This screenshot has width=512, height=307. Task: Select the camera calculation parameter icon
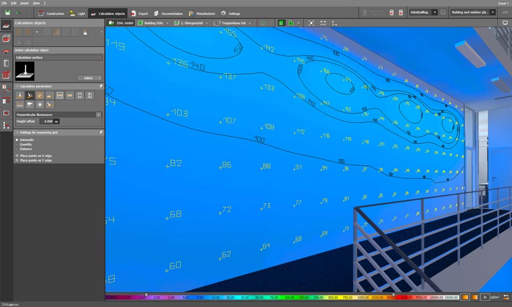pyautogui.click(x=30, y=104)
